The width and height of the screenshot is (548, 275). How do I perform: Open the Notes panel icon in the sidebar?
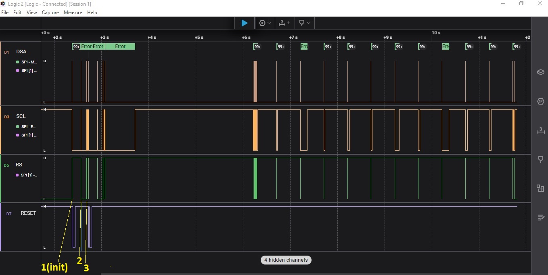[540, 217]
